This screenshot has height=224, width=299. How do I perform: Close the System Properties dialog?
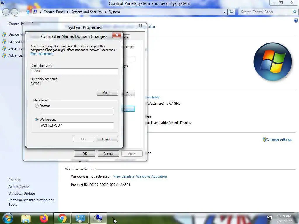[x=140, y=26]
